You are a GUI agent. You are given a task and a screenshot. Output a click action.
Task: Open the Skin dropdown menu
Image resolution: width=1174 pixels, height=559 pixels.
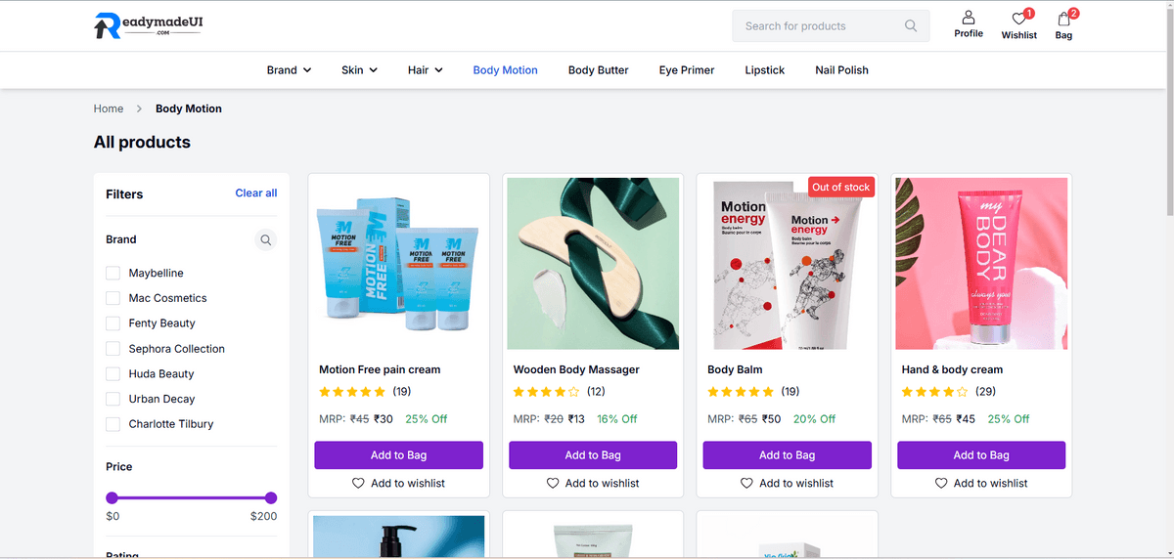pos(359,70)
